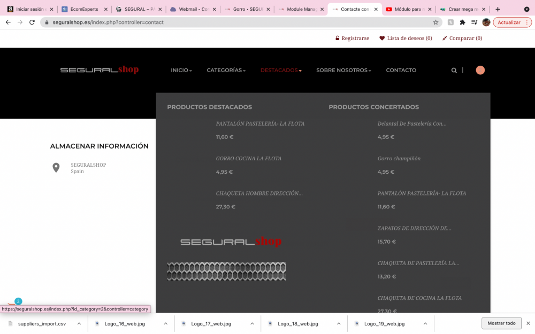
Task: Click the padlock site info icon
Action: [47, 22]
